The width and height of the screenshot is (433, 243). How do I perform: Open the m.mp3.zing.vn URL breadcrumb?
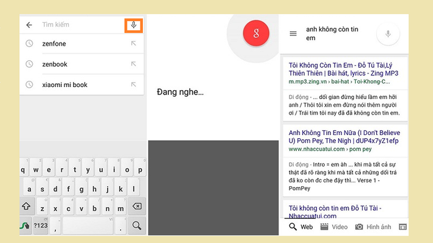[339, 81]
